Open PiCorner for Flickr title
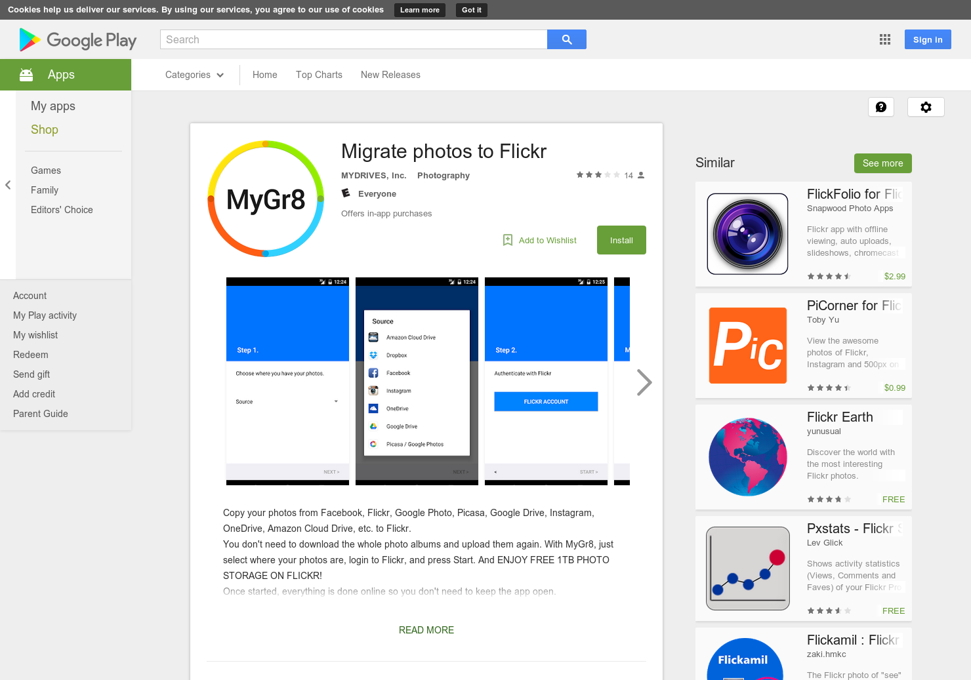This screenshot has width=971, height=680. point(854,306)
